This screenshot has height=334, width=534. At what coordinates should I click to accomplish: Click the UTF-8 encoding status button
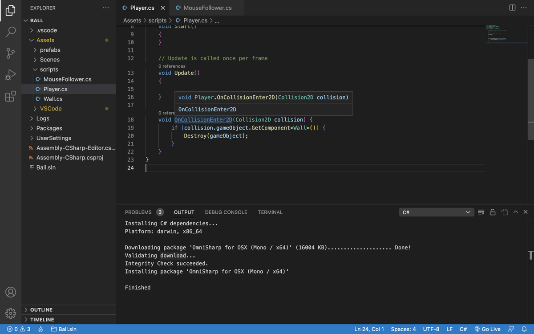[x=431, y=329]
